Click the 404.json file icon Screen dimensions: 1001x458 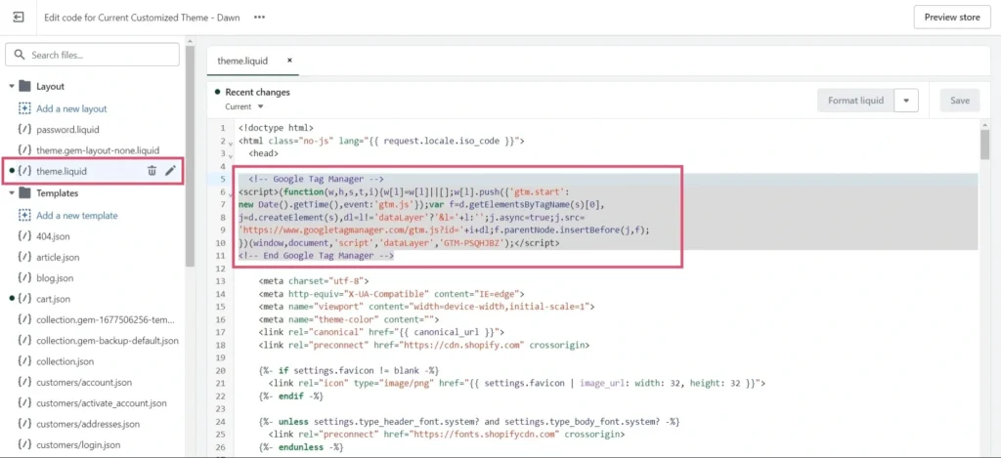tap(24, 236)
